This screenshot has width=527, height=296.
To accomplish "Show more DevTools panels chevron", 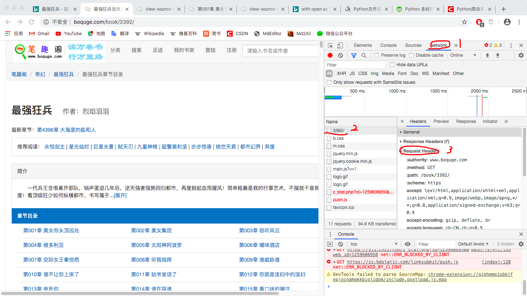I will [x=456, y=45].
